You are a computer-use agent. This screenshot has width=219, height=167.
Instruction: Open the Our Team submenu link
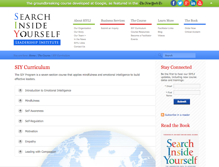[80, 36]
